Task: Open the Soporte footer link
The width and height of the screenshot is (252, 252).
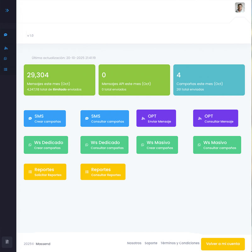Action: [x=151, y=243]
